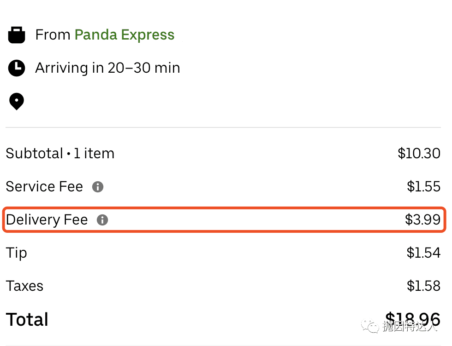The width and height of the screenshot is (452, 346).
Task: Click the Subtotal 1 item label
Action: (60, 153)
